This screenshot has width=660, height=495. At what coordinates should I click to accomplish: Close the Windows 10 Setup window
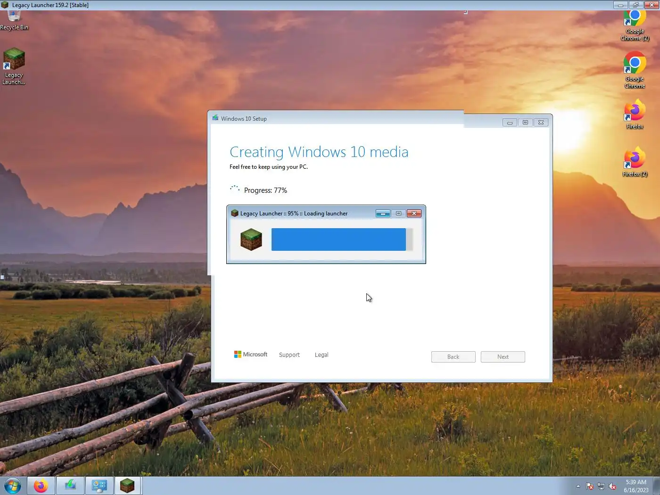click(541, 123)
